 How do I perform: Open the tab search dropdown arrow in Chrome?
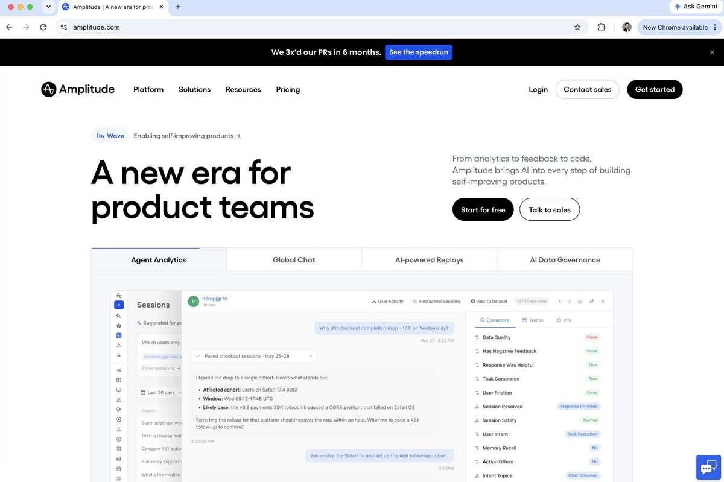pos(48,7)
